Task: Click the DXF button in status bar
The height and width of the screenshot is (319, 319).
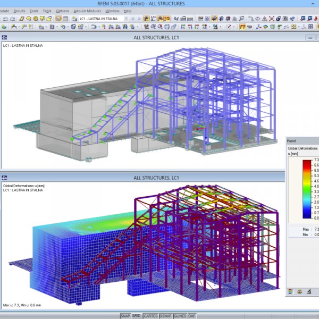Action: (192, 316)
